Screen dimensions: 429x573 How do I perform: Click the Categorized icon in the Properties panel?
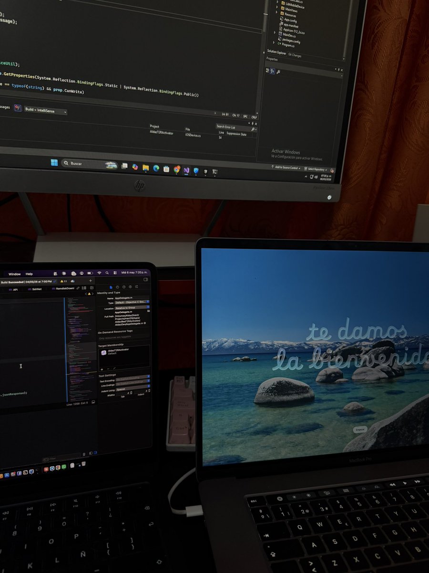267,70
